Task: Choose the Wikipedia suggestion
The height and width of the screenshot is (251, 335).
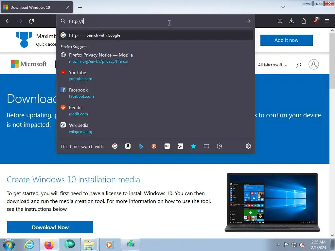Action: point(156,128)
